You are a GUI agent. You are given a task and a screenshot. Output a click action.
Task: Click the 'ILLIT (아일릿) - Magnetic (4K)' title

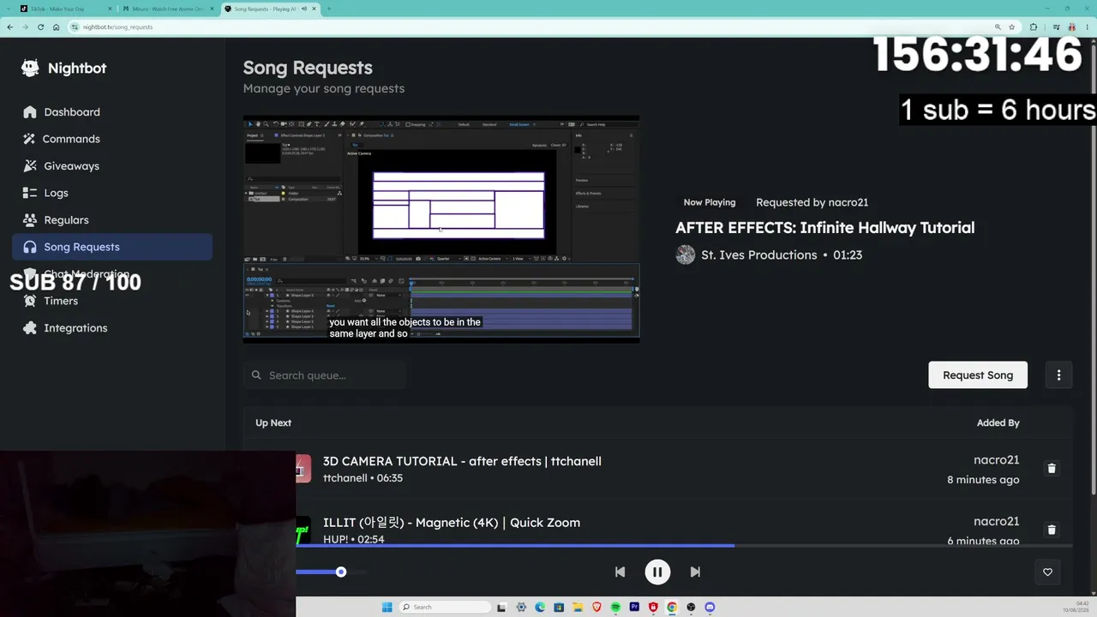(452, 523)
